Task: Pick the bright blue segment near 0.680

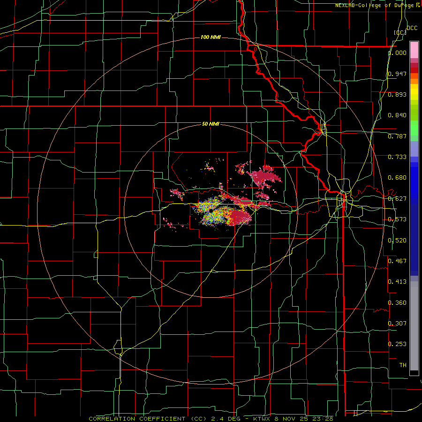Action: point(414,181)
